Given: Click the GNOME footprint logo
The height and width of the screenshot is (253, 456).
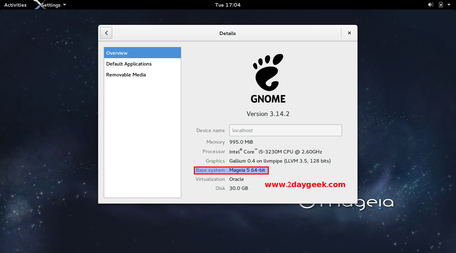Looking at the screenshot, I should 268,73.
